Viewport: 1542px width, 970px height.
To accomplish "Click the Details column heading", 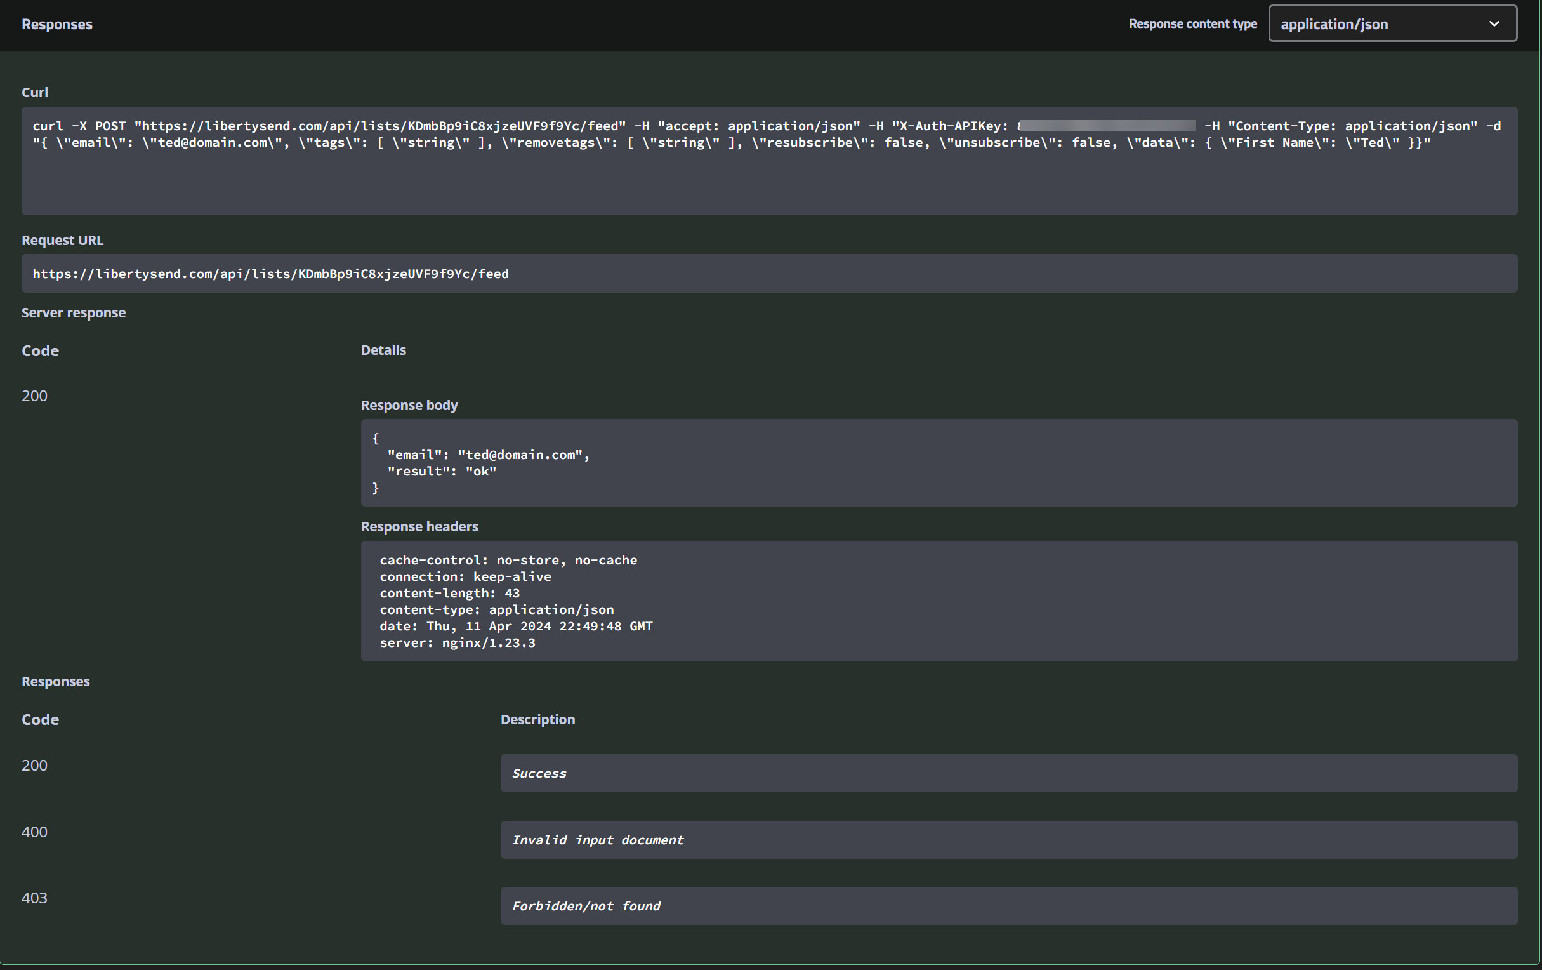I will (x=383, y=350).
